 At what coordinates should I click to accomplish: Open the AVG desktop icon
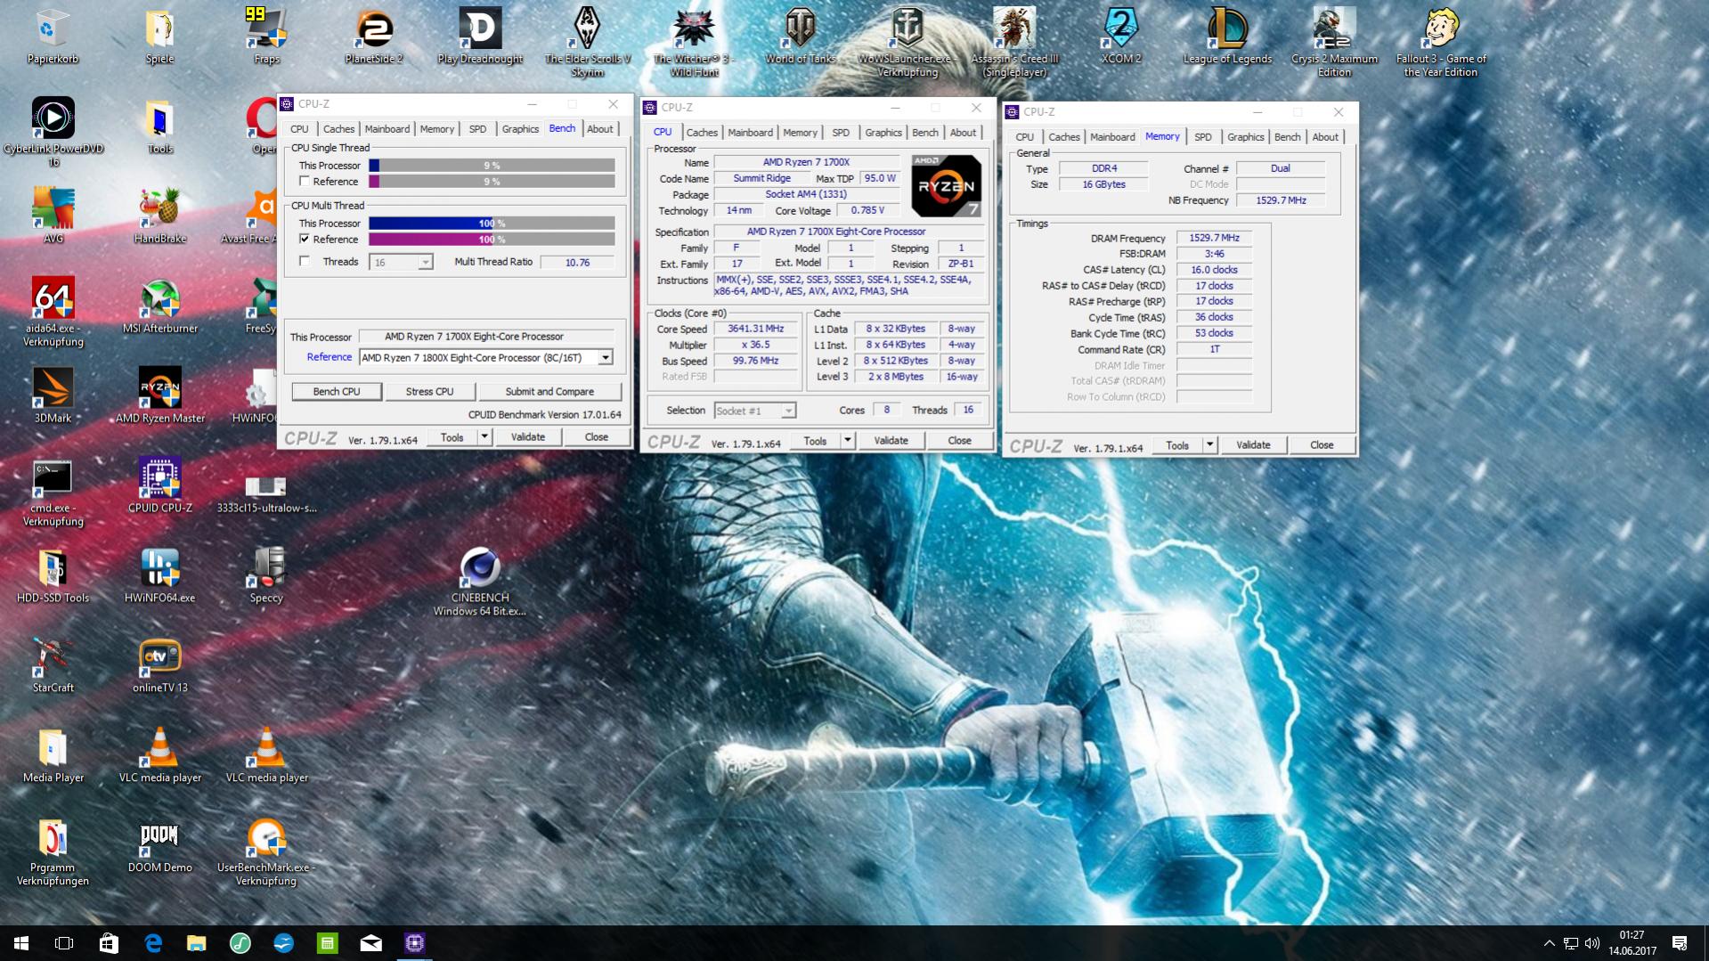pos(53,216)
